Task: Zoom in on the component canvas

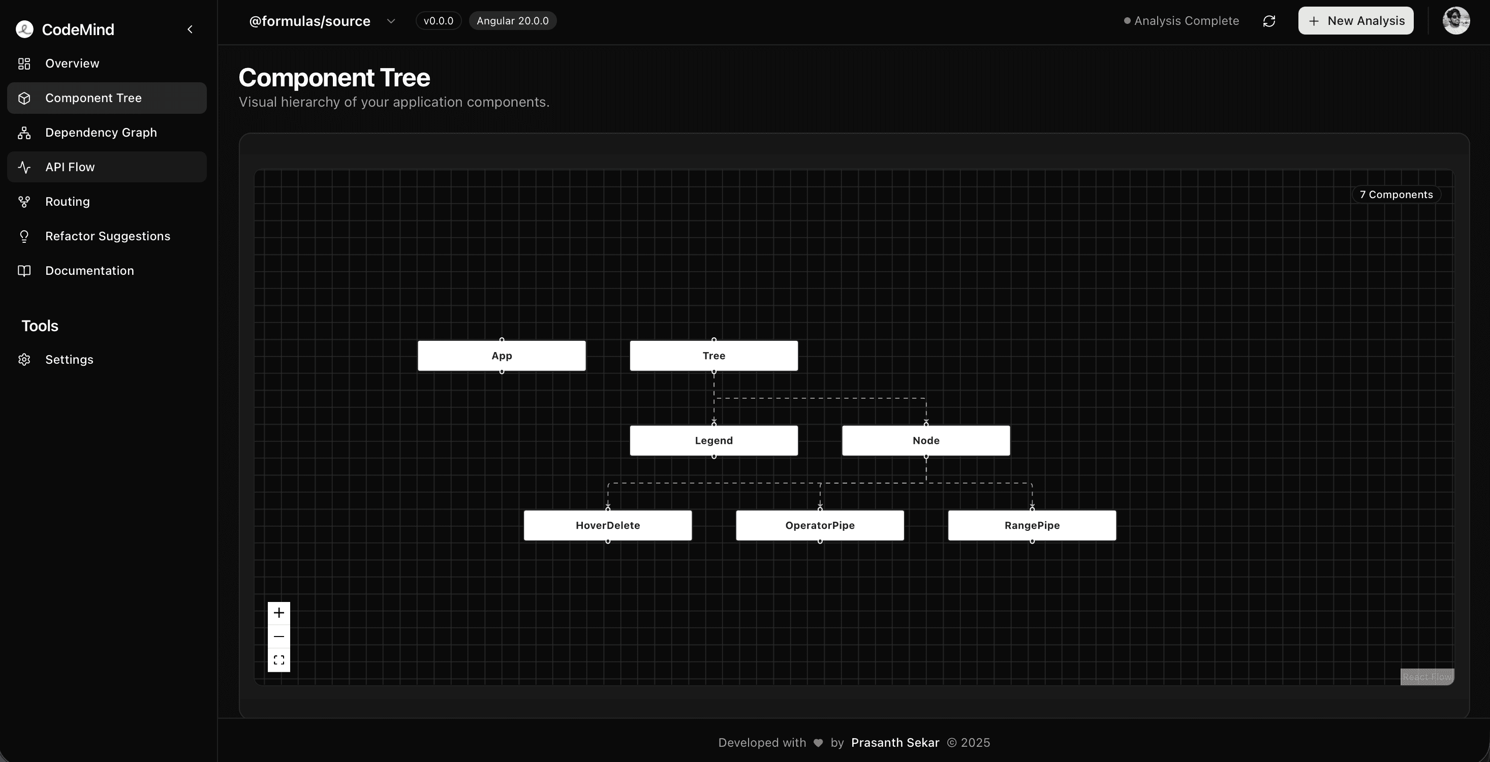Action: pyautogui.click(x=279, y=613)
